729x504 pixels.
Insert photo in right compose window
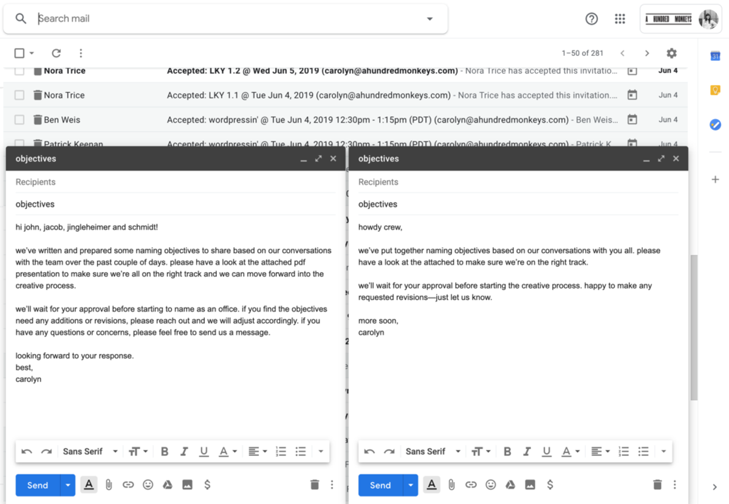click(x=530, y=485)
